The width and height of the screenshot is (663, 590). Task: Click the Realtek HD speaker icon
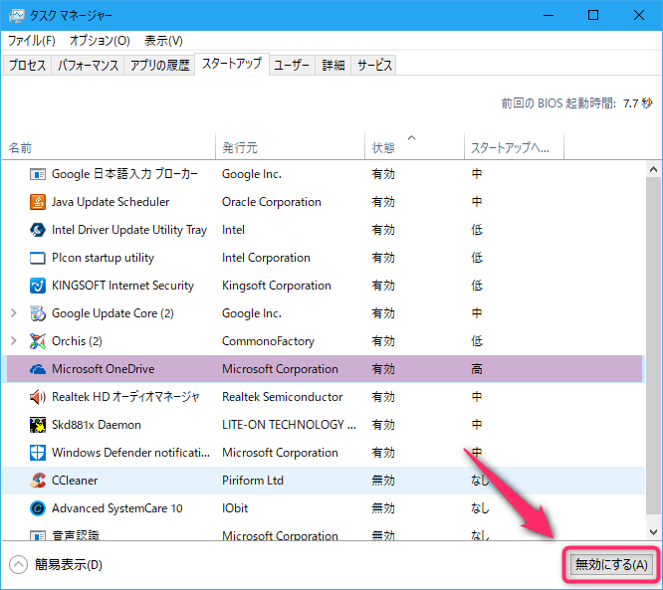click(38, 397)
